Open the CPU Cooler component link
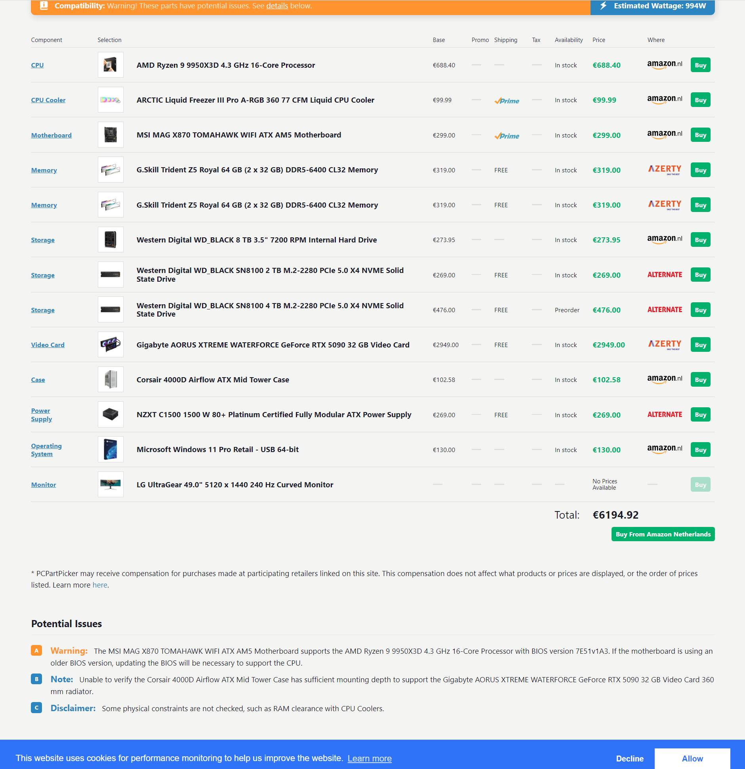Viewport: 745px width, 769px height. tap(48, 100)
